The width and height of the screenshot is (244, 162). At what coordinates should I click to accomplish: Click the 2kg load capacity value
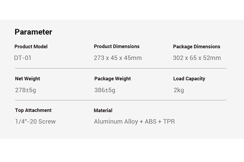179,90
